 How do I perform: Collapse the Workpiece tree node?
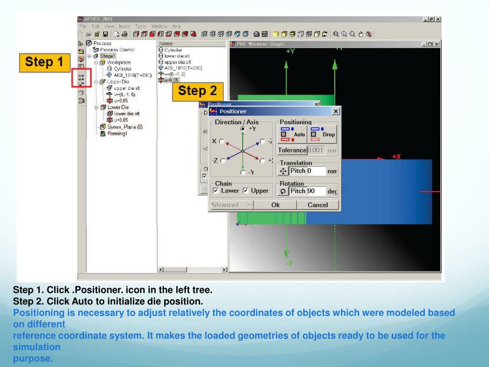[x=96, y=63]
